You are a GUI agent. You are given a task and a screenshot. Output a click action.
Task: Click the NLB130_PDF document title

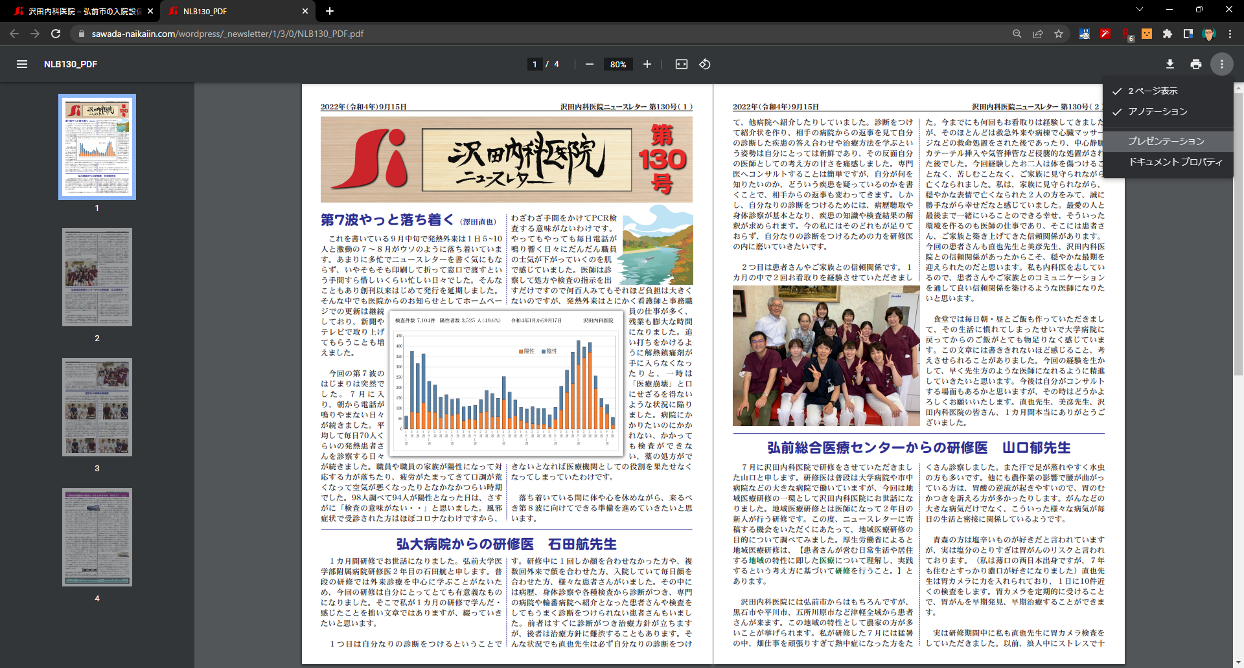[x=71, y=64]
